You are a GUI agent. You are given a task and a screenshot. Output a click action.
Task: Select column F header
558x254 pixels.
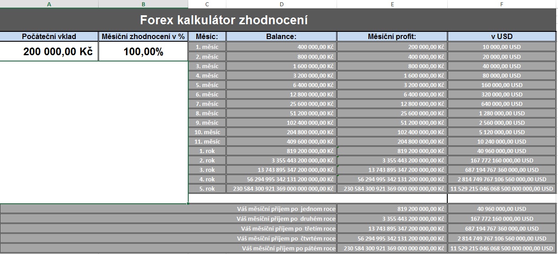pyautogui.click(x=502, y=4)
